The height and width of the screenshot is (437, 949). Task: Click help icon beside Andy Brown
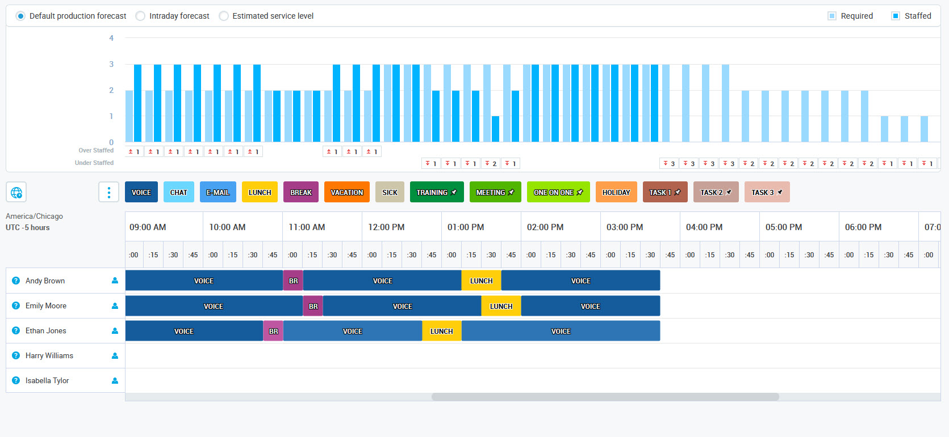[x=16, y=281]
